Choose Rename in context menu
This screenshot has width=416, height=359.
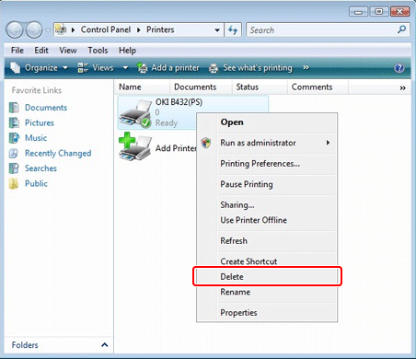(x=267, y=292)
